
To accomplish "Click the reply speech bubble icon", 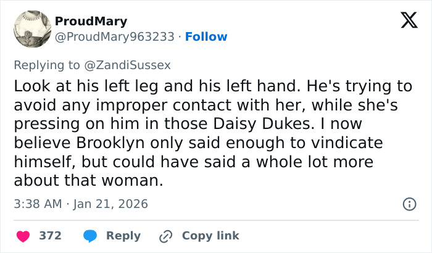I will pos(90,236).
